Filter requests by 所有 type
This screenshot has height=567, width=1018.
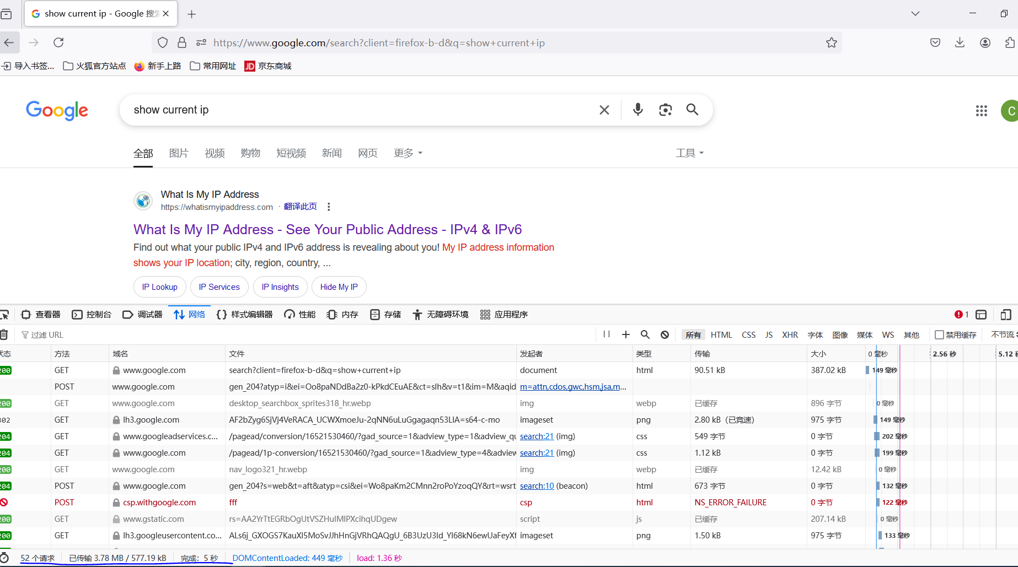click(693, 335)
